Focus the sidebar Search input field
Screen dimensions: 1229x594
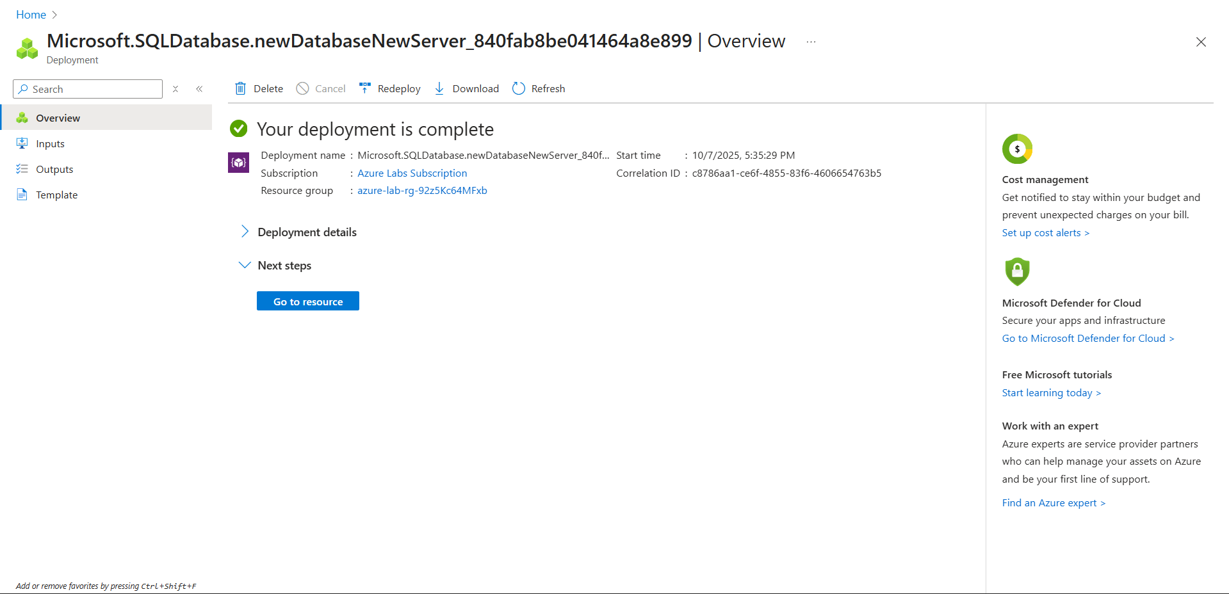pyautogui.click(x=93, y=89)
